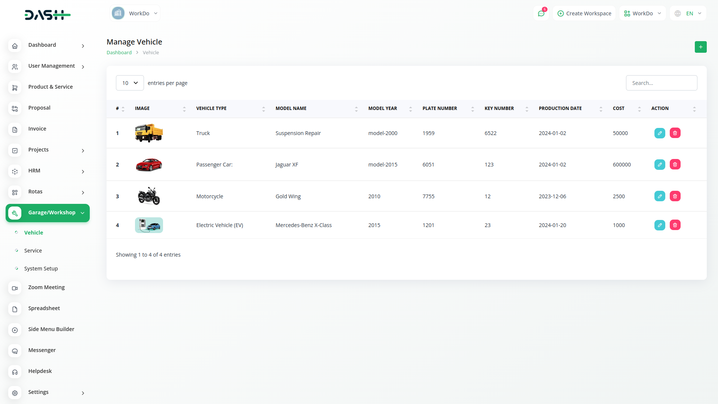Open System Setup under Garage/Workshop
718x404 pixels.
click(41, 269)
